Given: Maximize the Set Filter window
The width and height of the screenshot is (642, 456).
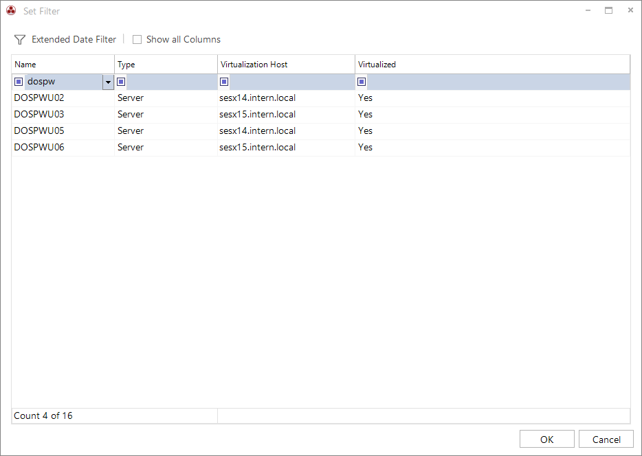Looking at the screenshot, I should [x=609, y=10].
